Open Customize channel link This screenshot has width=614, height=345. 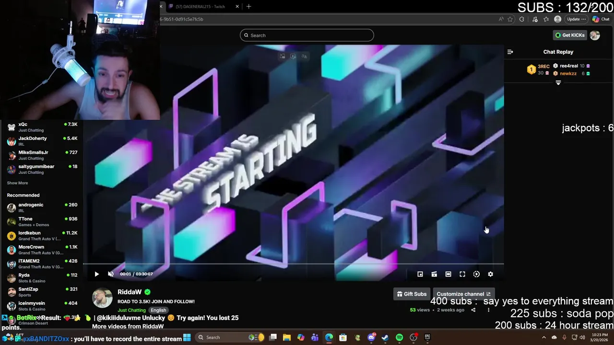(463, 294)
